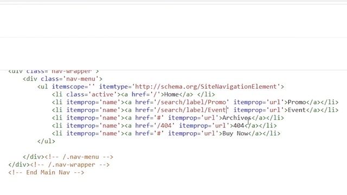
Task: Click the '/search/label/Promo' href value
Action: click(191, 102)
